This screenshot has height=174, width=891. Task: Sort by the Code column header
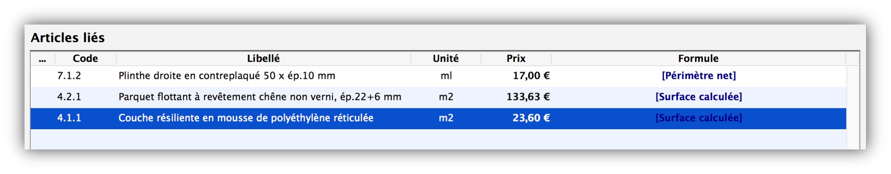[85, 58]
